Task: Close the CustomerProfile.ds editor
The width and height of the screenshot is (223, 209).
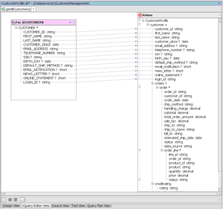Action: click(219, 3)
